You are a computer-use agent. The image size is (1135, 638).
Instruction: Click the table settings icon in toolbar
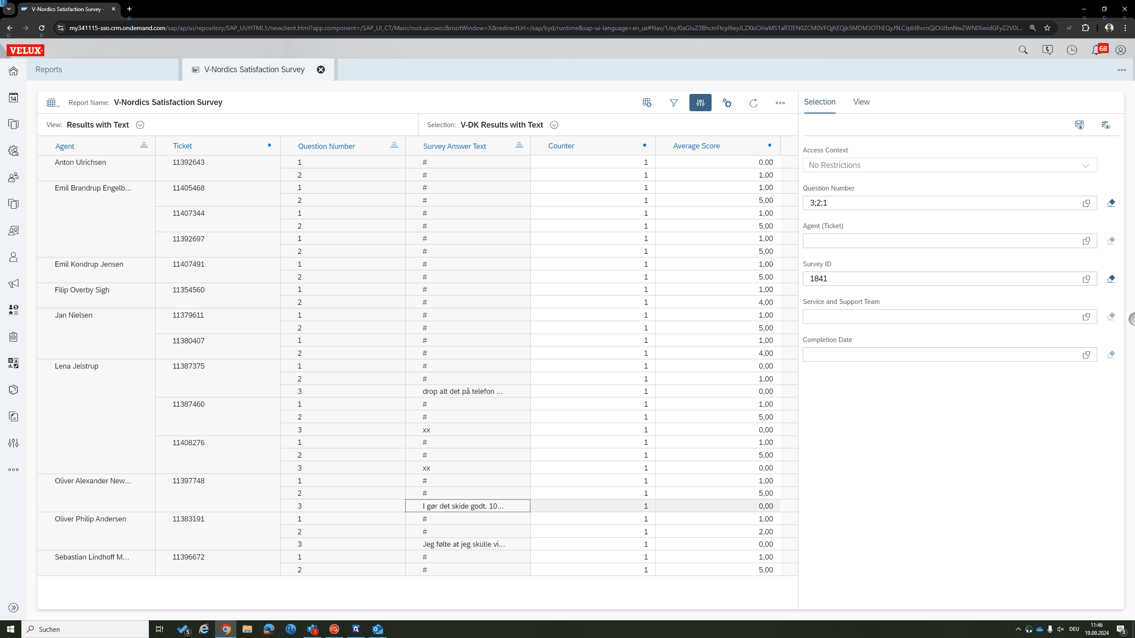647,103
